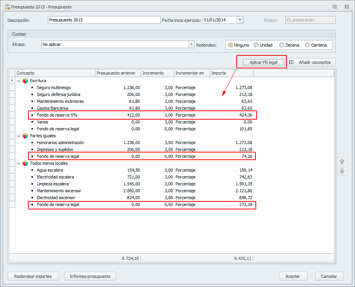Click the Todos menos locales pie icon
The height and width of the screenshot is (287, 355).
tap(25, 163)
